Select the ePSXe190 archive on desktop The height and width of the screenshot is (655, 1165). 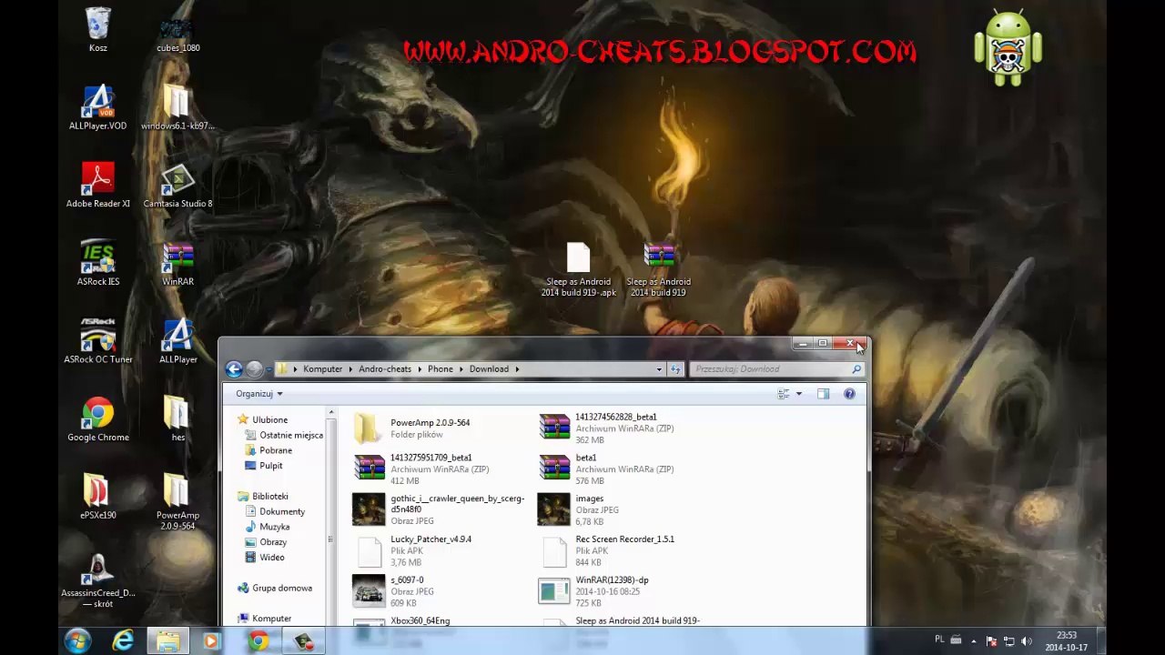(x=98, y=497)
